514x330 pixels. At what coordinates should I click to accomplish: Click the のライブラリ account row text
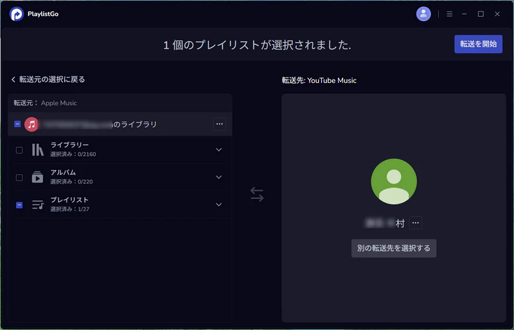(135, 124)
